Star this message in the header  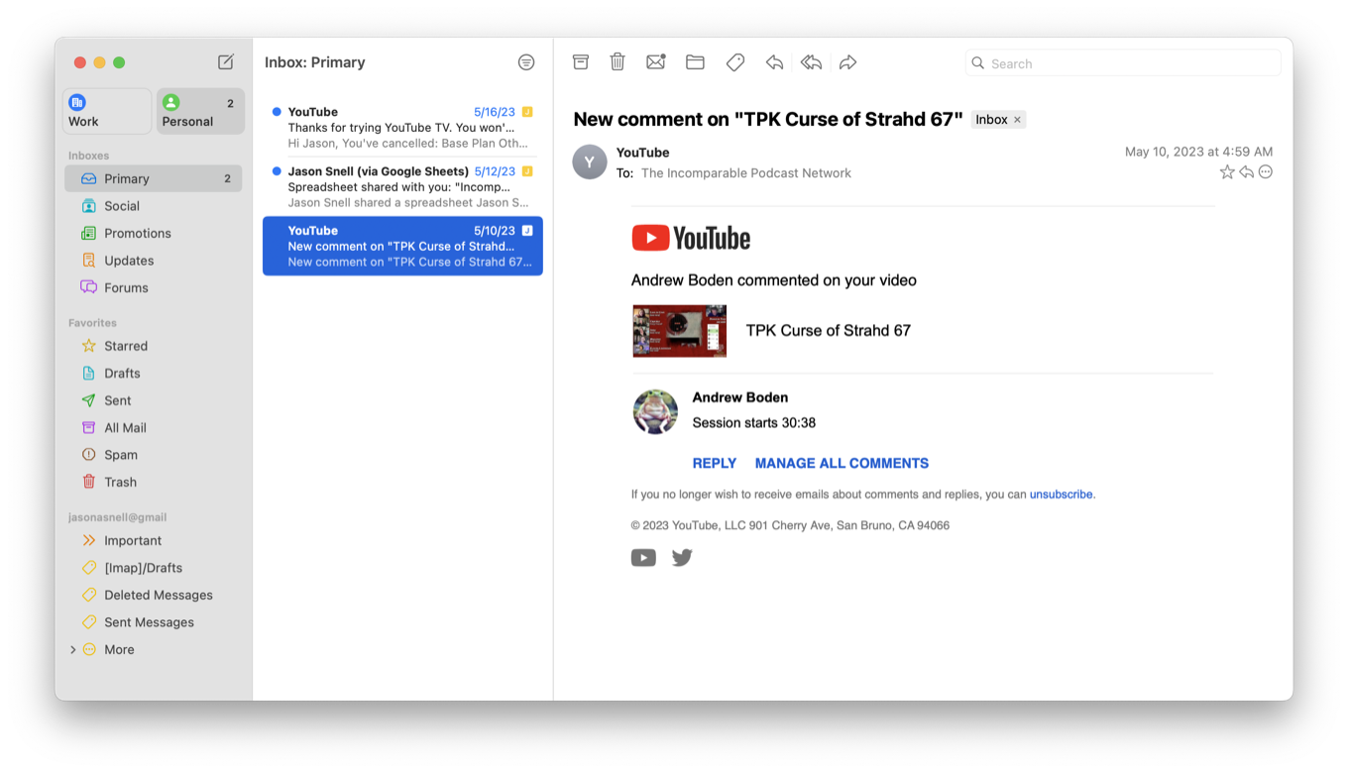click(1227, 172)
